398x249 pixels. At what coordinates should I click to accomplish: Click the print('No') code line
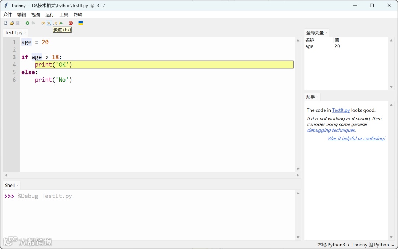[x=53, y=80]
